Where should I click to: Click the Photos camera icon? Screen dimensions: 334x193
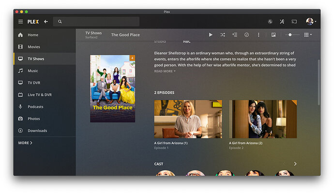coord(20,119)
